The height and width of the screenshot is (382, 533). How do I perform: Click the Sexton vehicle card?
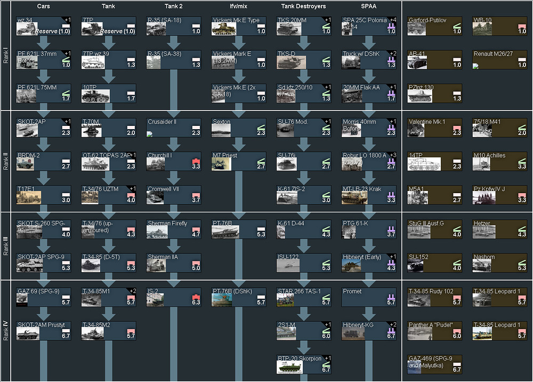point(238,128)
